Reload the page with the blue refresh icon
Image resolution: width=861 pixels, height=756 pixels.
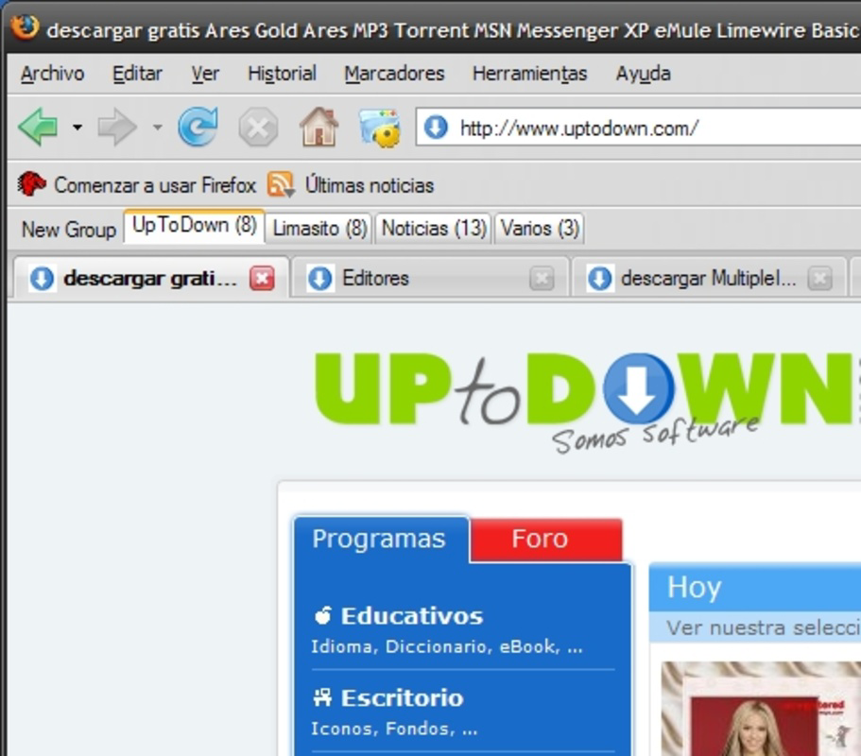pyautogui.click(x=198, y=127)
